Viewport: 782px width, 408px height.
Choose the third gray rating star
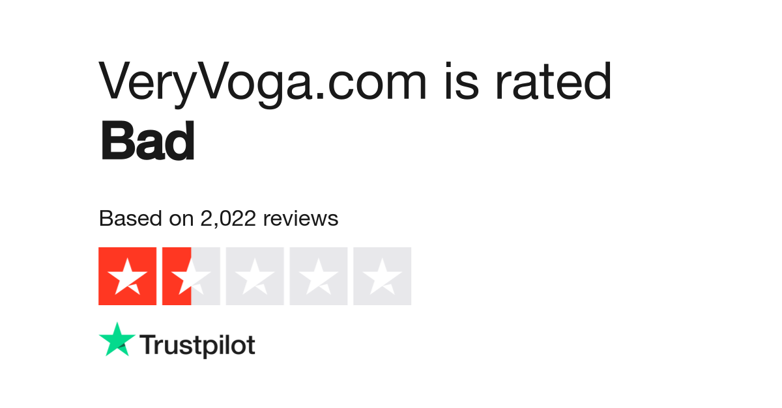point(255,276)
